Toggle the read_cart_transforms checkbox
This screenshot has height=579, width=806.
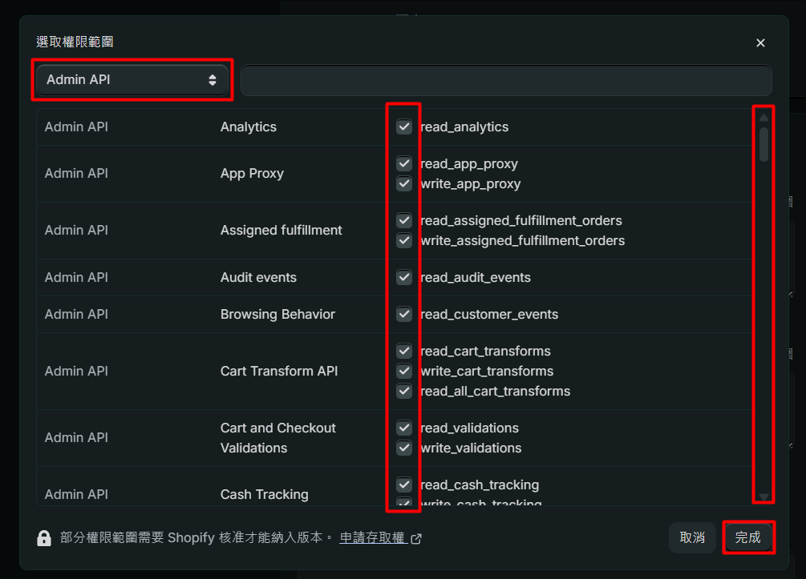(404, 351)
